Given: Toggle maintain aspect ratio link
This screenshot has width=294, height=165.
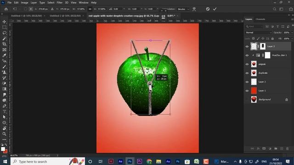Looking at the screenshot, I should [90, 9].
